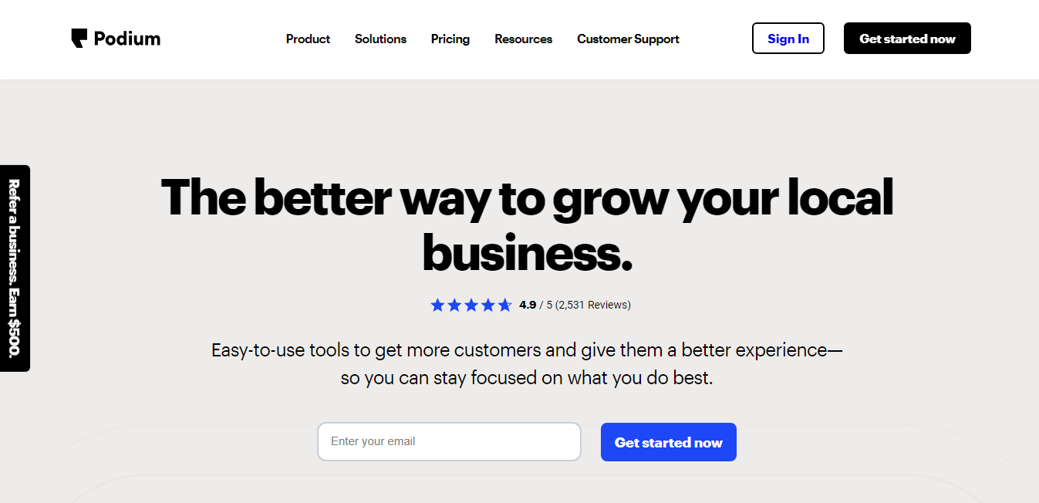Click the headline about growing your local business
Screen dimensions: 1039x503
tap(527, 224)
